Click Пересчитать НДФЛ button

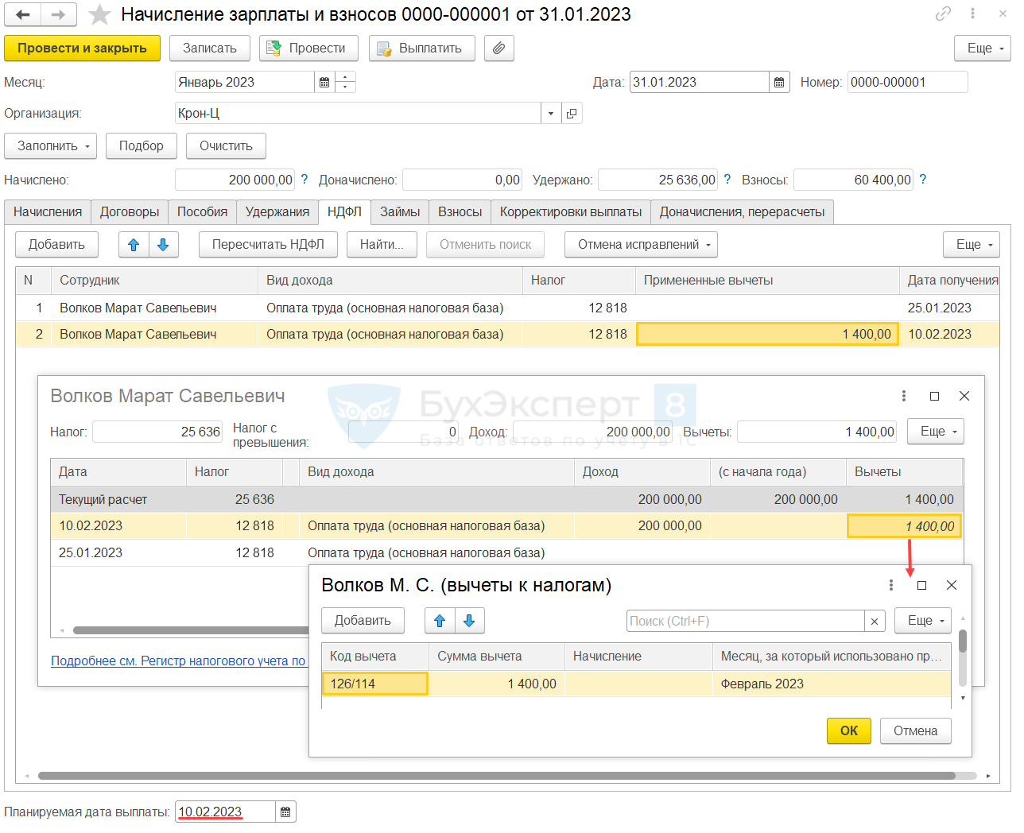(x=268, y=245)
